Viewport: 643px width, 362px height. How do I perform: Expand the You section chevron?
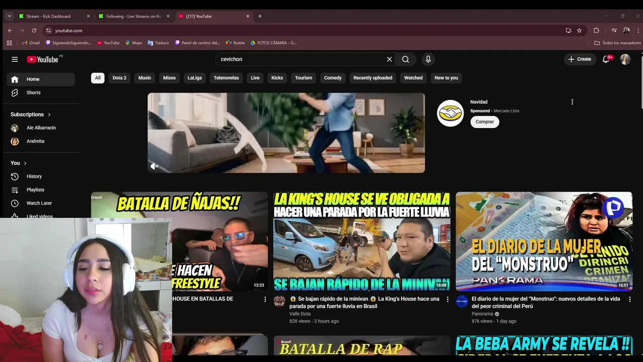(25, 163)
